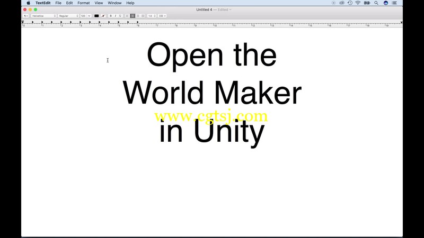Click the 120 font size field
The height and width of the screenshot is (238, 424).
tap(83, 16)
